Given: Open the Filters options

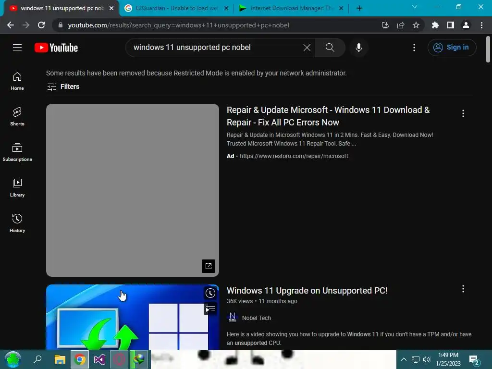Looking at the screenshot, I should tap(63, 86).
